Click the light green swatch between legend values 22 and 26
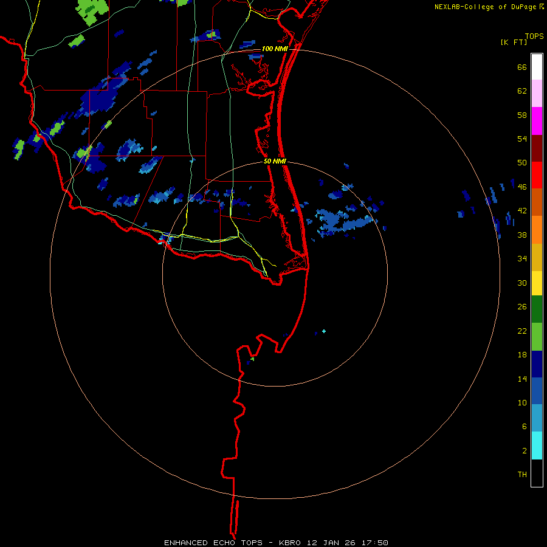This screenshot has width=547, height=547. [537, 337]
